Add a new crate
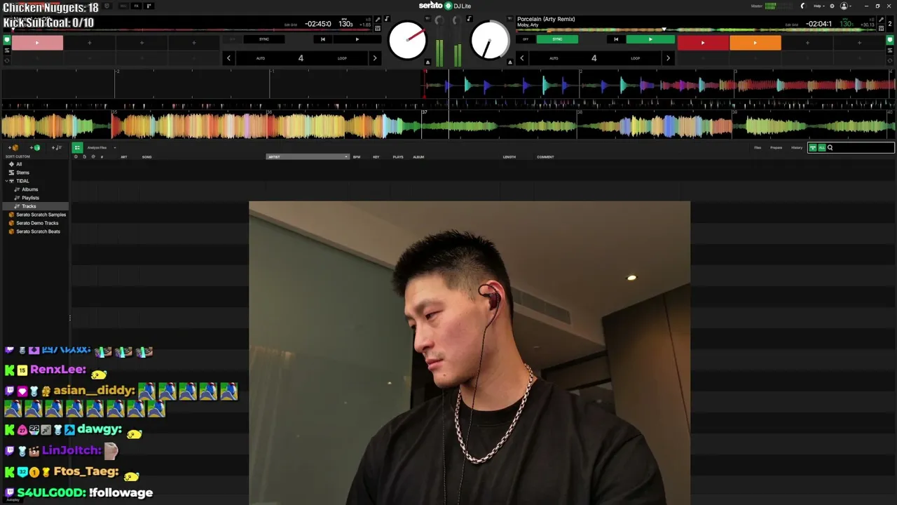Viewport: 897px width, 505px height. point(13,148)
